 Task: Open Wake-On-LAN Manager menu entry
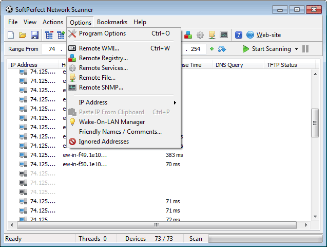click(x=124, y=122)
